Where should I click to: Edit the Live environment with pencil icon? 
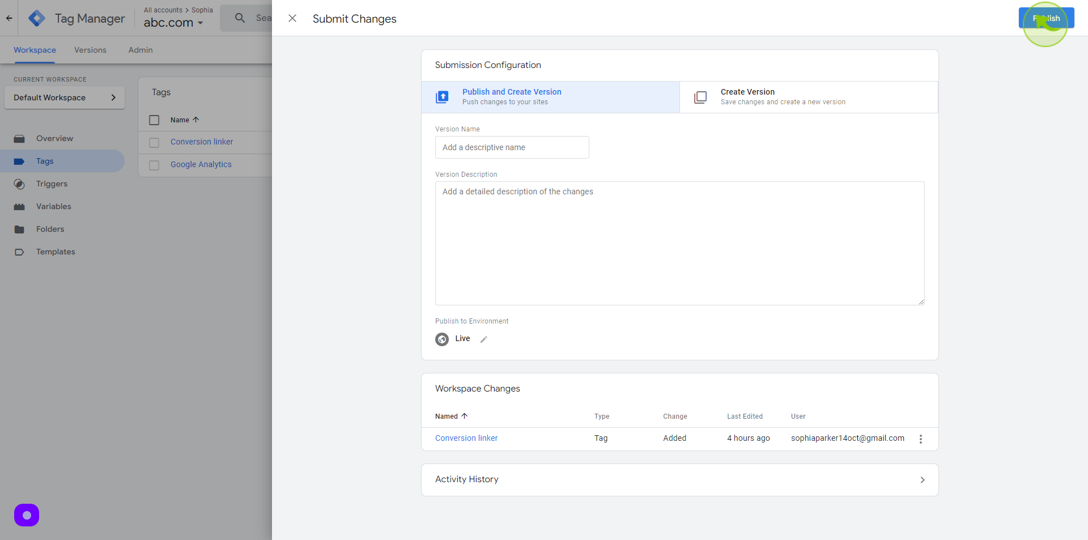484,339
